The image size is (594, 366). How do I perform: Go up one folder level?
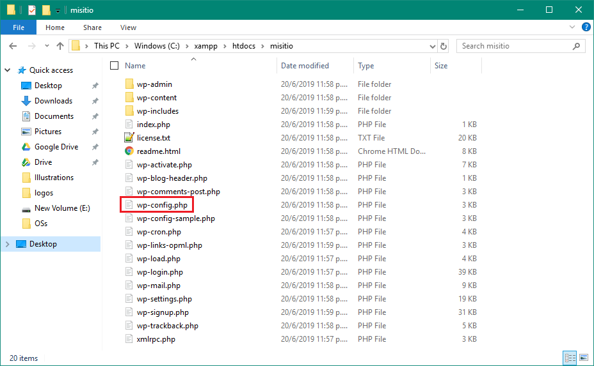coord(60,46)
